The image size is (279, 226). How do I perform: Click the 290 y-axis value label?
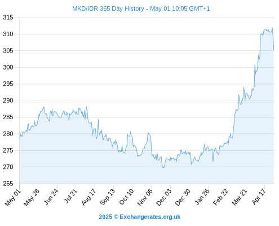coord(8,101)
